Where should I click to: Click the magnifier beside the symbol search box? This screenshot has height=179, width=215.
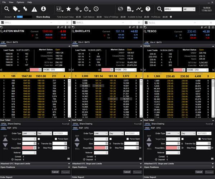[159, 9]
